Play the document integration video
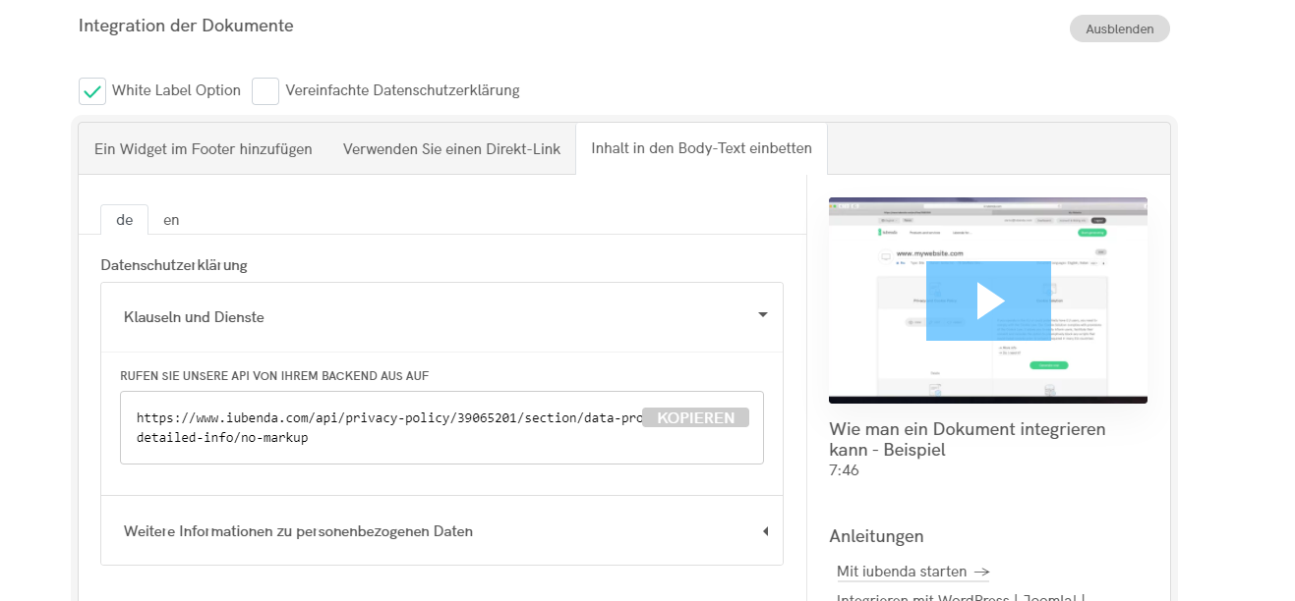Image resolution: width=1295 pixels, height=601 pixels. click(x=988, y=300)
